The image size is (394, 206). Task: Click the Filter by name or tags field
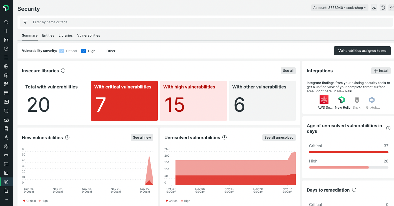pyautogui.click(x=111, y=22)
